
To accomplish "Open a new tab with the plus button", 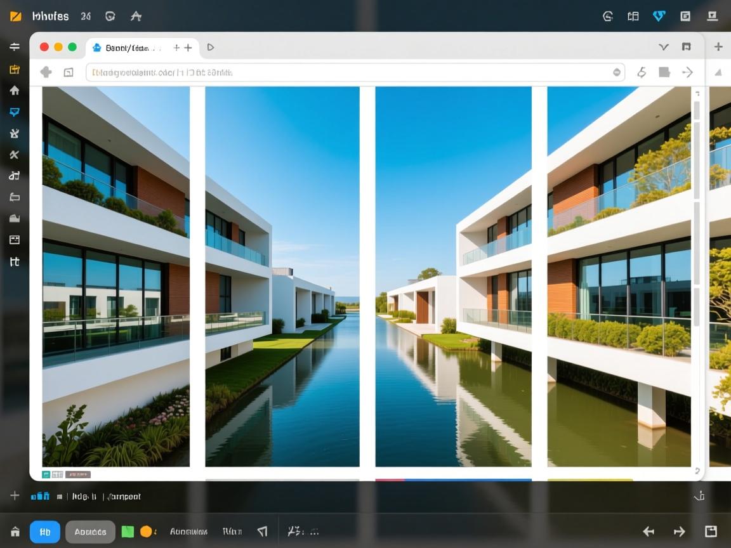I will (x=188, y=48).
